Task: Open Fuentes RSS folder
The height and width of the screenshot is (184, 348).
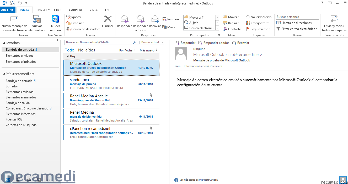Action: (14, 119)
